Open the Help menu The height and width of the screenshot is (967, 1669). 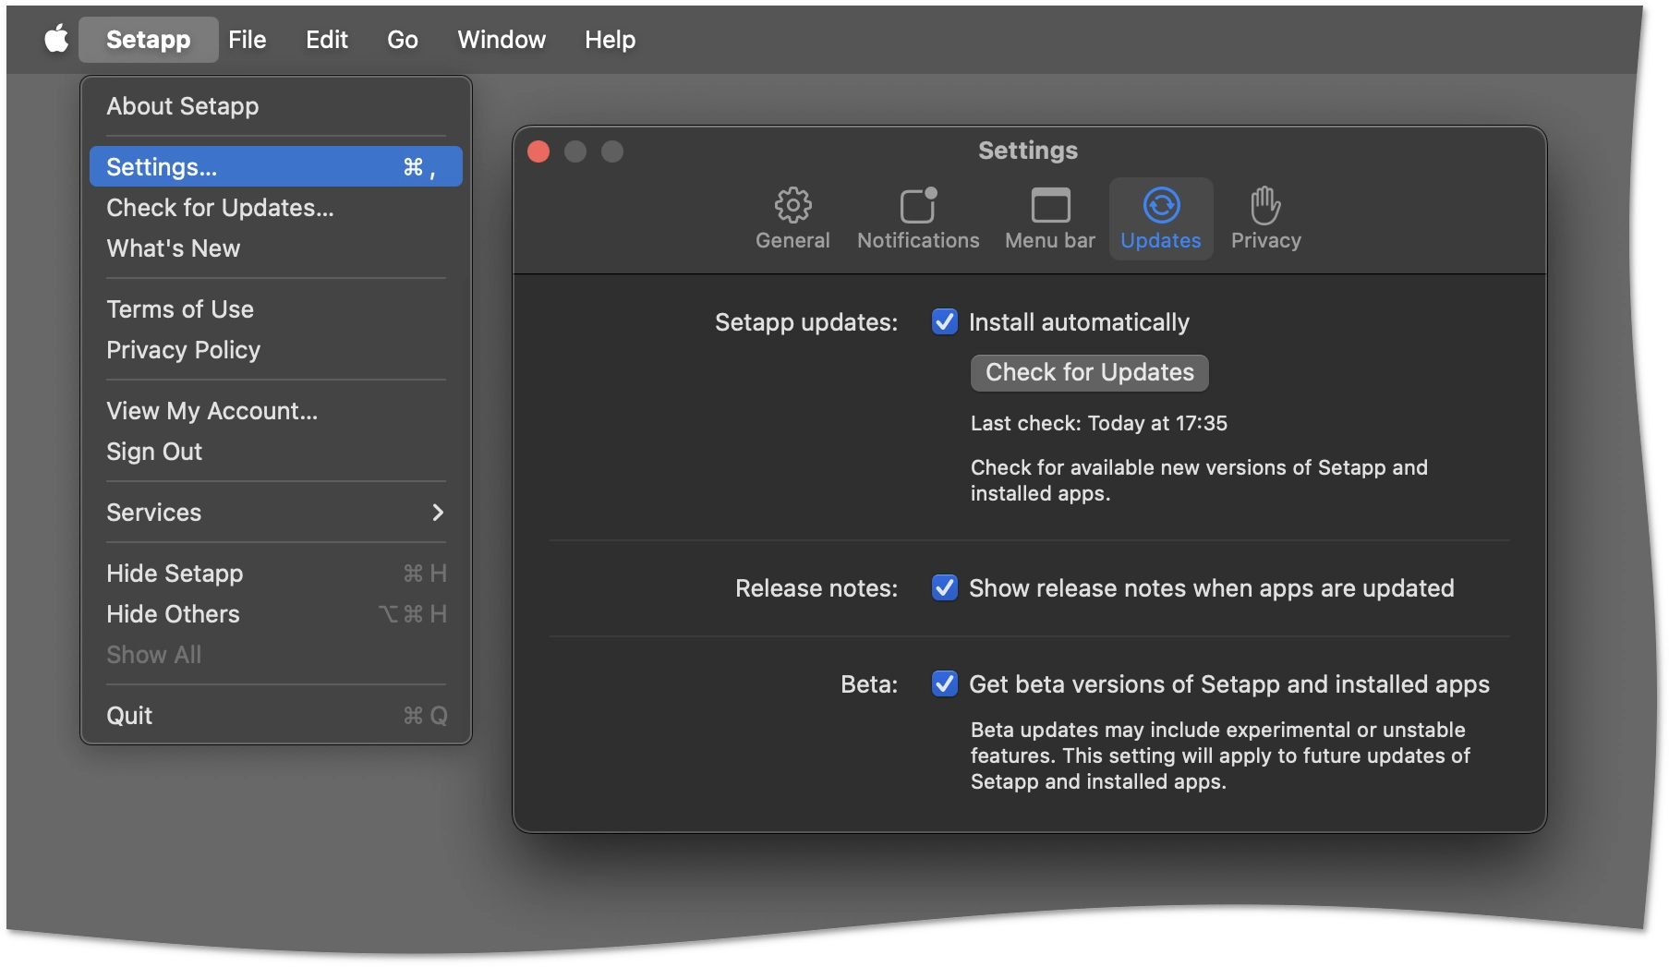click(611, 40)
